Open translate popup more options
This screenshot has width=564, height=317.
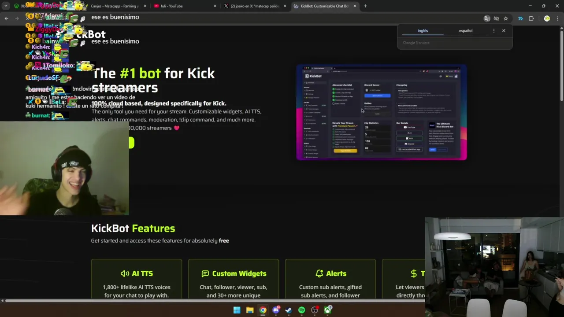493,31
